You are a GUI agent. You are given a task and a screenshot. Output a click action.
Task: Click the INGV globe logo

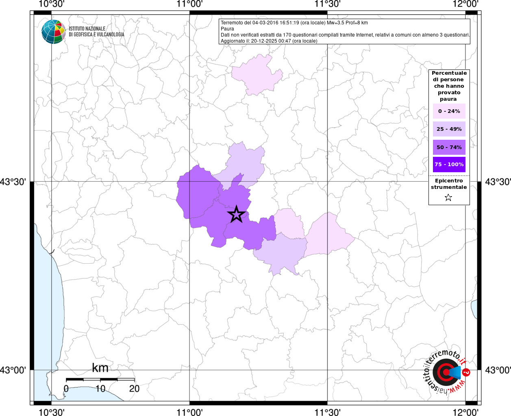(54, 31)
